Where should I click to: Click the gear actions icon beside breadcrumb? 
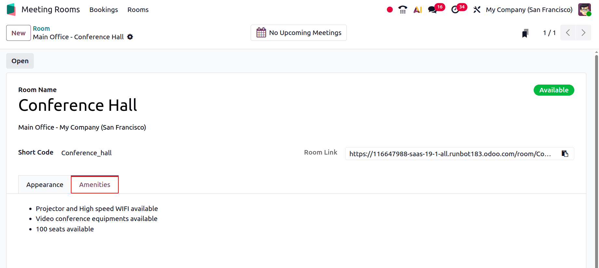click(130, 37)
